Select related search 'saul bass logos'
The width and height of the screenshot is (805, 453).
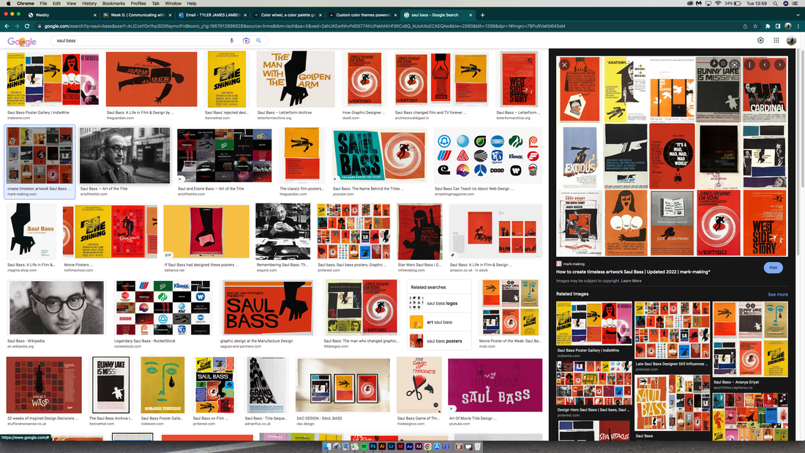(440, 304)
